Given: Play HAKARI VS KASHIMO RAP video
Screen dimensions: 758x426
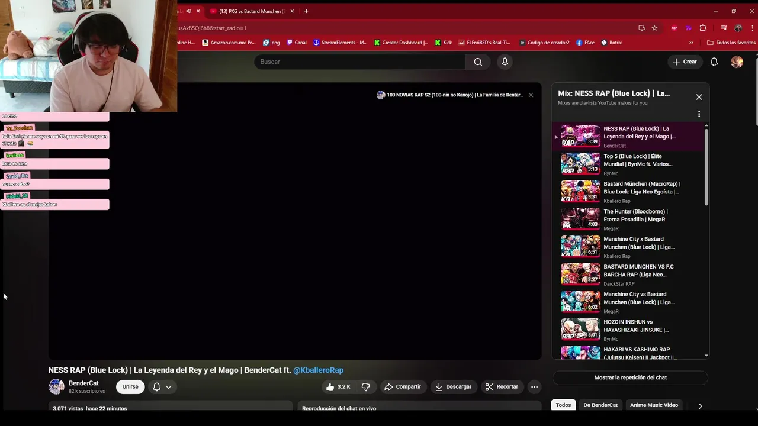Looking at the screenshot, I should coord(628,352).
